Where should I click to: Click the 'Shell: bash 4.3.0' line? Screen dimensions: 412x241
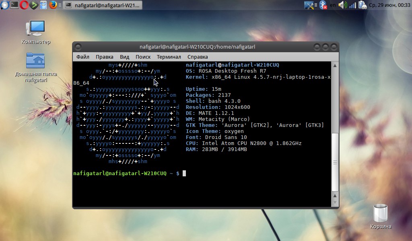pyautogui.click(x=213, y=101)
